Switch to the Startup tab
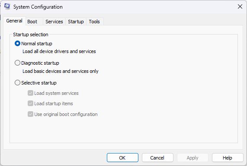 (x=76, y=22)
